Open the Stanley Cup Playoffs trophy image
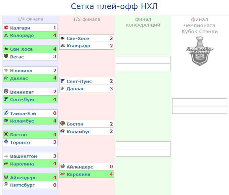 point(199,51)
